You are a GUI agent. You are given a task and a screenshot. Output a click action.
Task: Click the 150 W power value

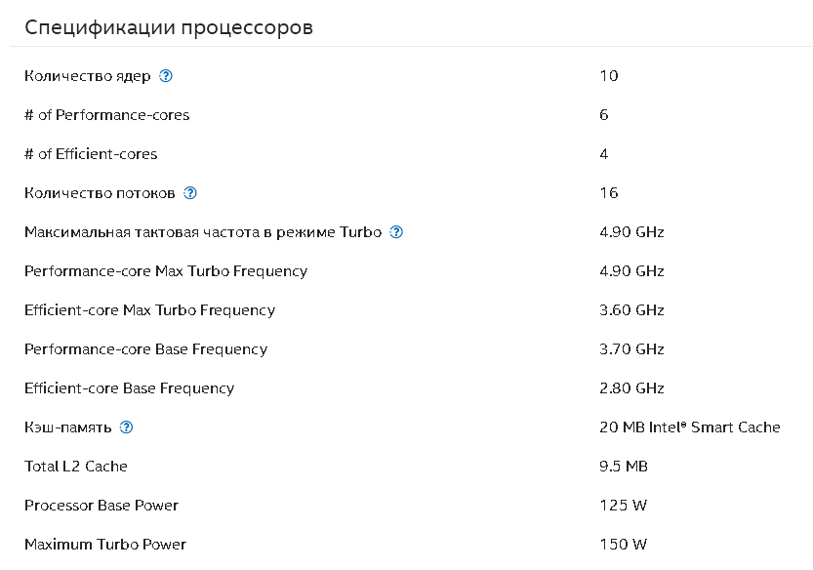624,544
